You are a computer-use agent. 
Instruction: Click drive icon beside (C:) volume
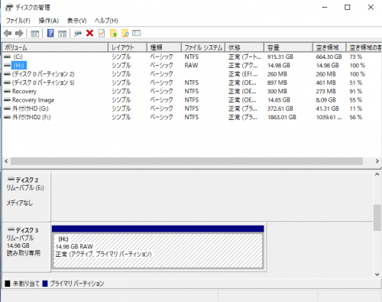tap(7, 57)
